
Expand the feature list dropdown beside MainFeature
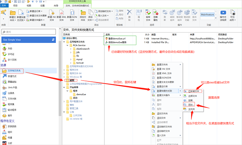(216, 18)
